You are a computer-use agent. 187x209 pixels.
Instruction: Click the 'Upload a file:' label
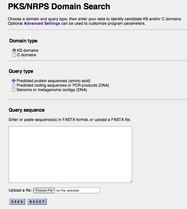20,190
